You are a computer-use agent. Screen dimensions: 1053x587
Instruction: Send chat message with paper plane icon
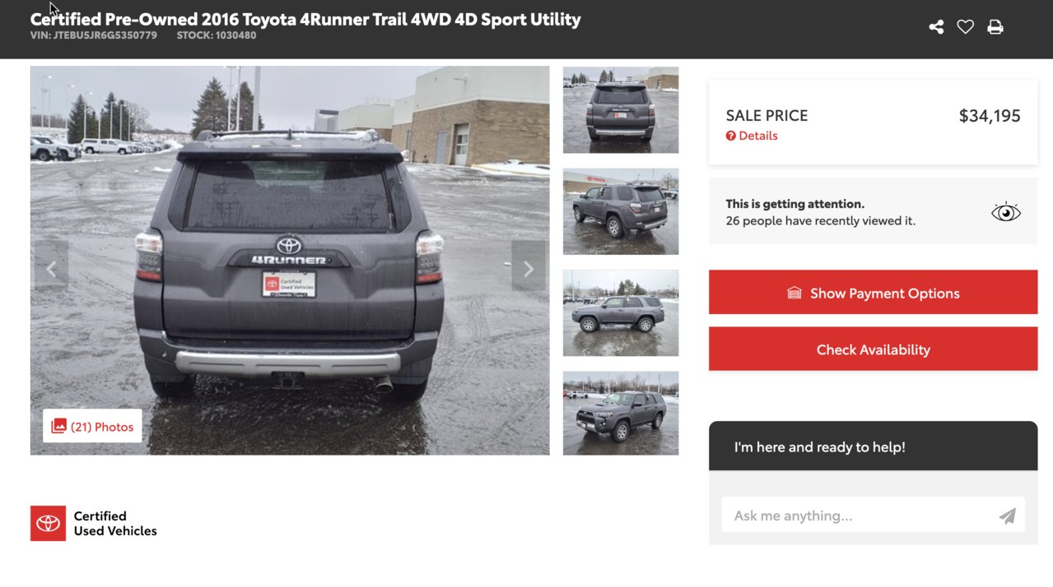[x=1008, y=515]
